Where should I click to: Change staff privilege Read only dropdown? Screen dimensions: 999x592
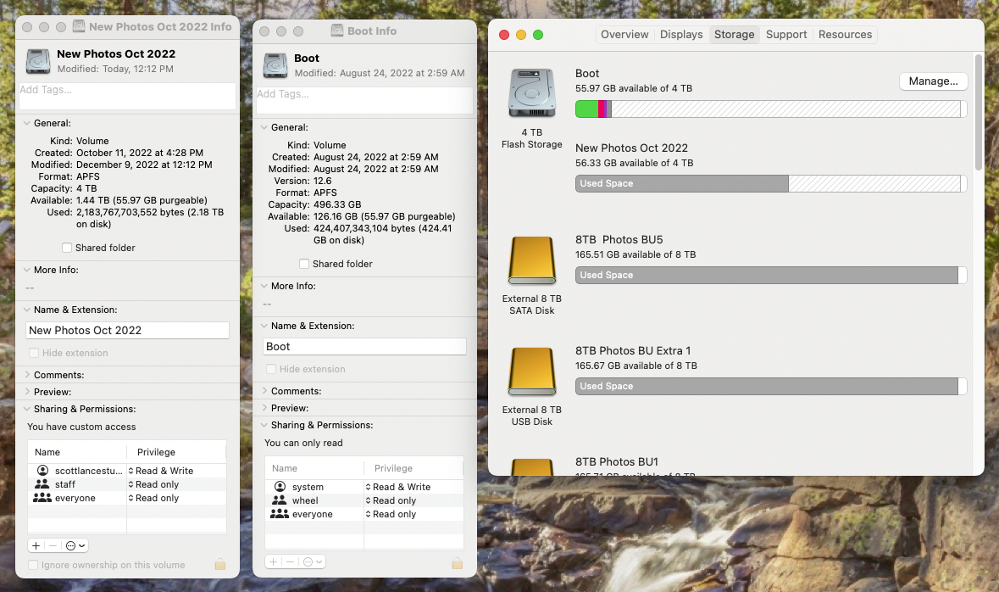pos(153,484)
